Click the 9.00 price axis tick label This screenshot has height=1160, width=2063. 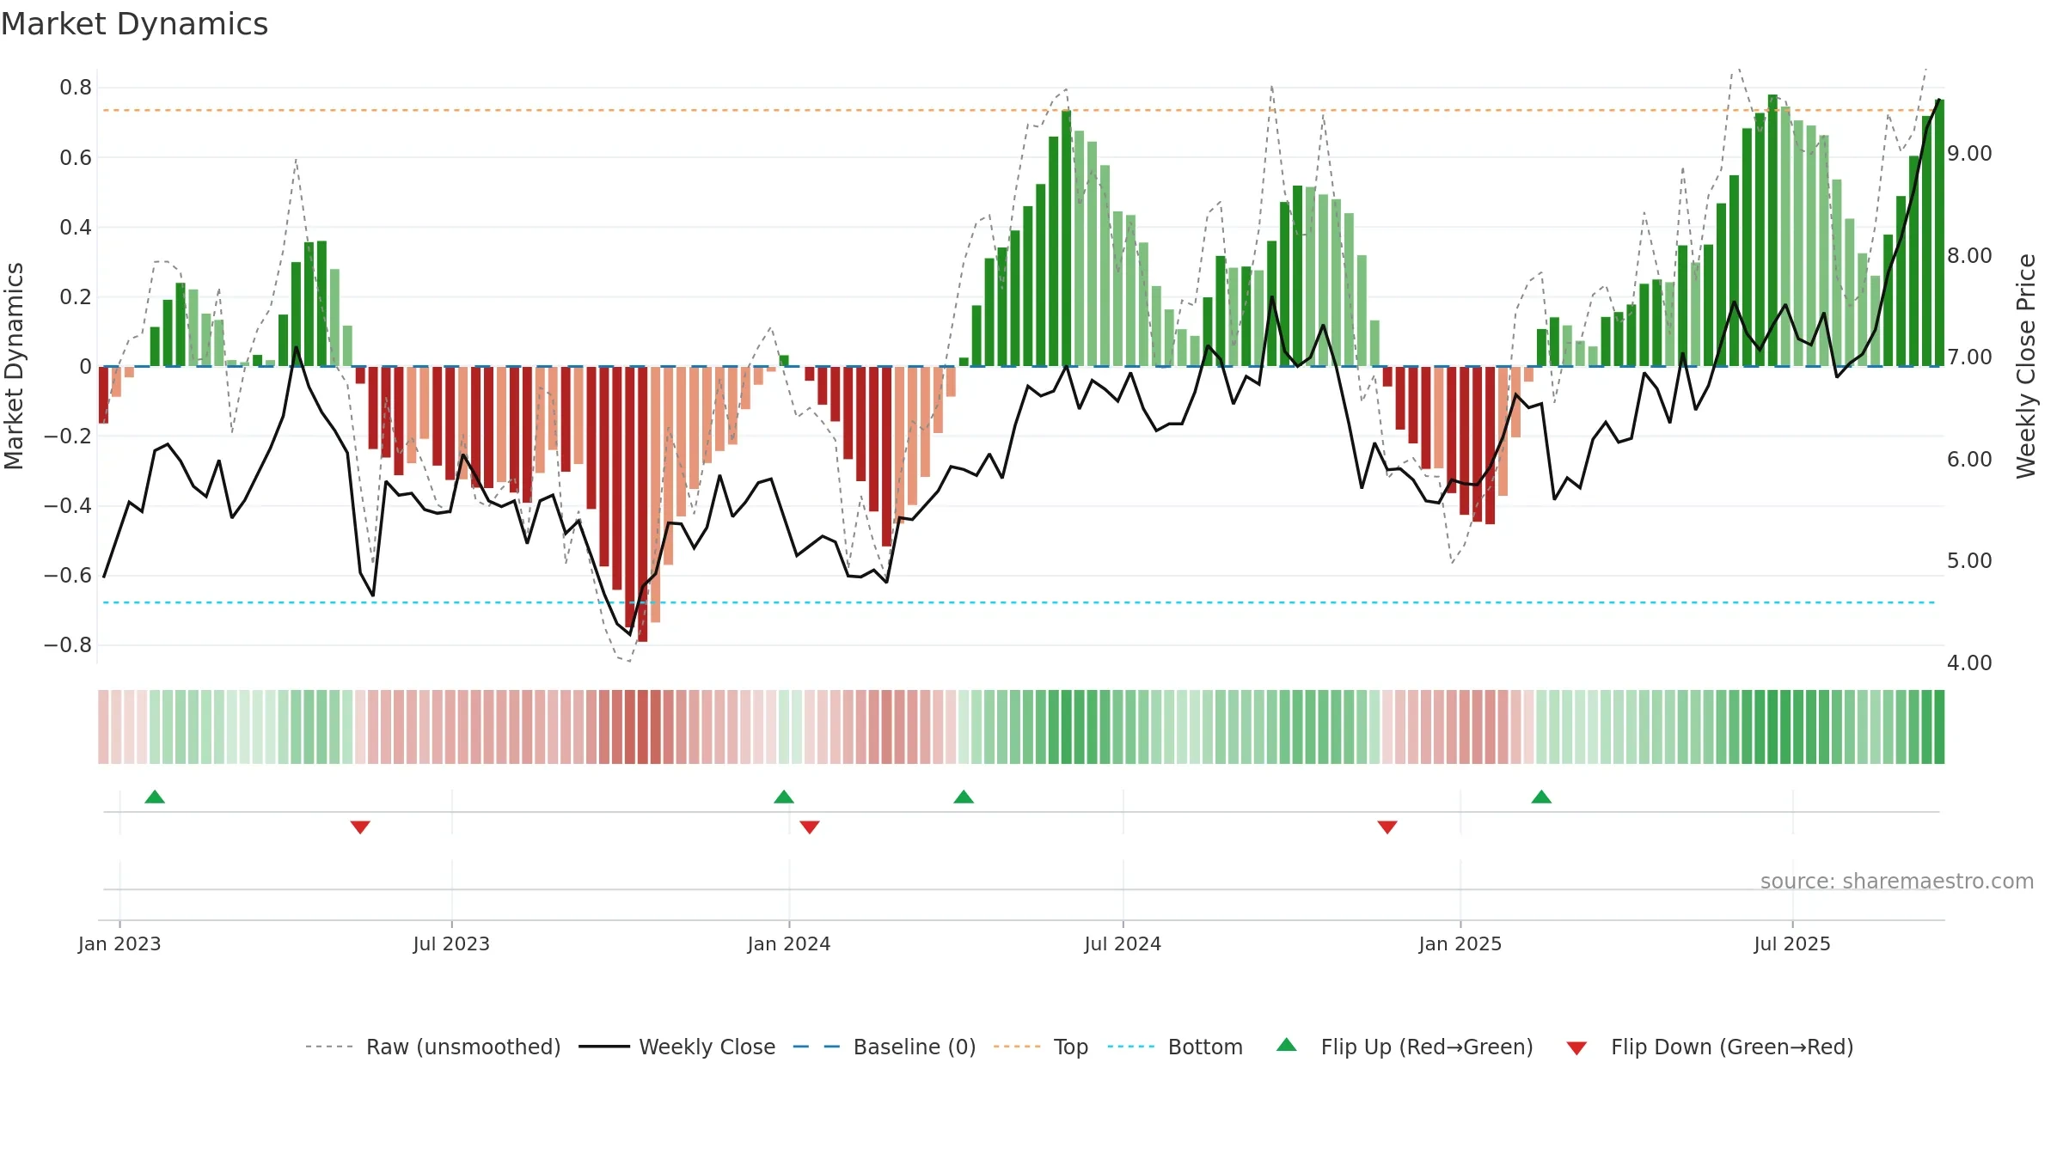click(1969, 154)
